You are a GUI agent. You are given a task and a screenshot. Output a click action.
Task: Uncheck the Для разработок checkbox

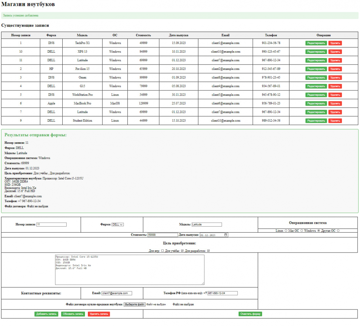tap(208, 251)
